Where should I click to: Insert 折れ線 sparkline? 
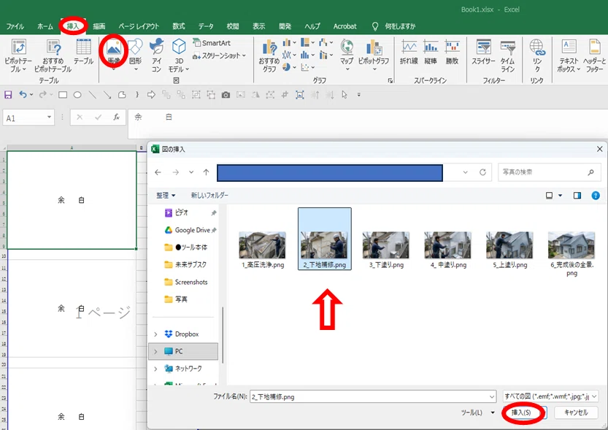pyautogui.click(x=409, y=52)
